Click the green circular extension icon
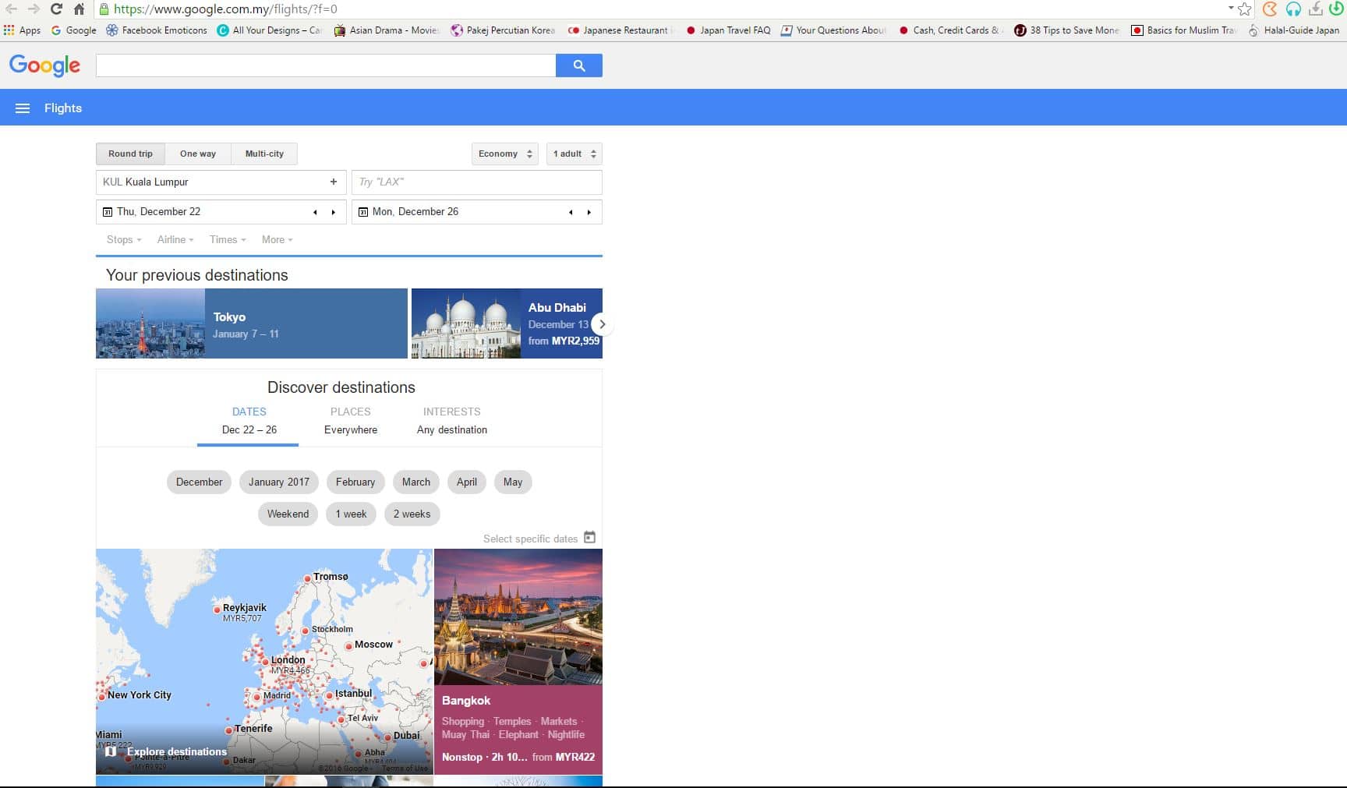The height and width of the screenshot is (788, 1347). coord(1336,9)
